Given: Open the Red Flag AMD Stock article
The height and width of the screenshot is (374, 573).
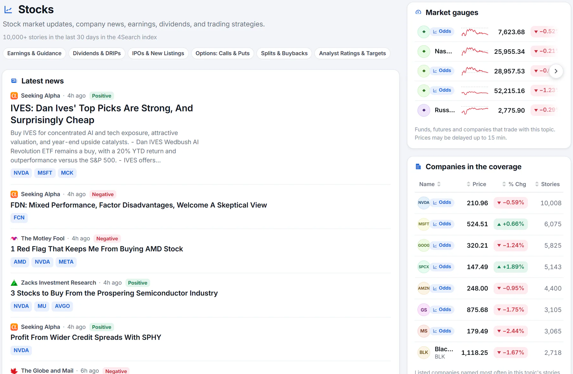Looking at the screenshot, I should pos(97,249).
